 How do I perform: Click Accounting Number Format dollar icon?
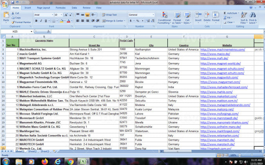pos(131,21)
